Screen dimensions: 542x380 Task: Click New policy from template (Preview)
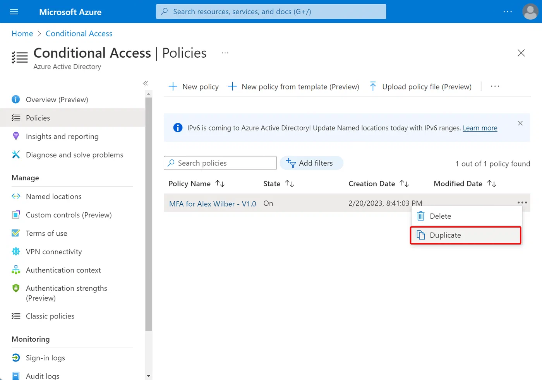point(294,87)
